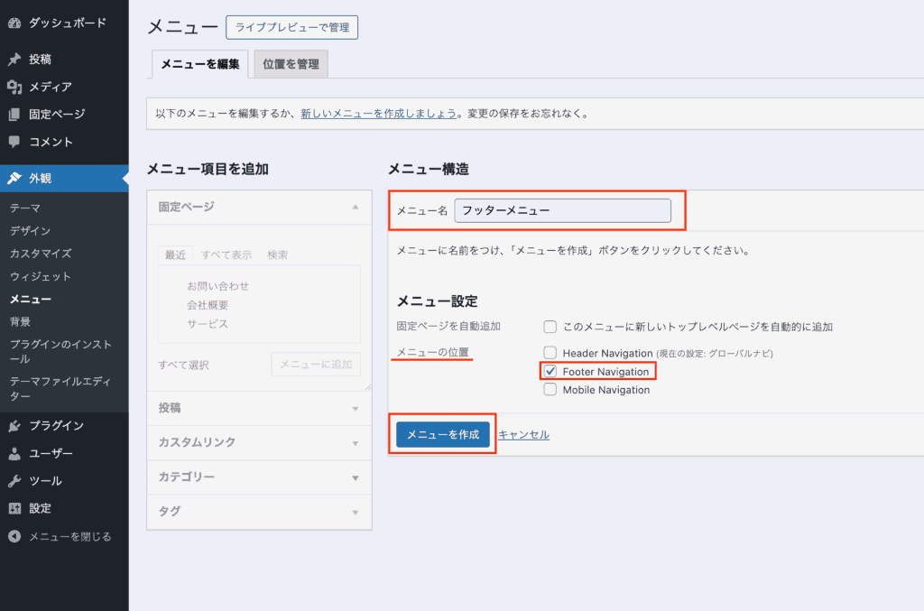Click the pushpin icon for 投稿
Viewport: 924px width, 611px height.
[14, 60]
